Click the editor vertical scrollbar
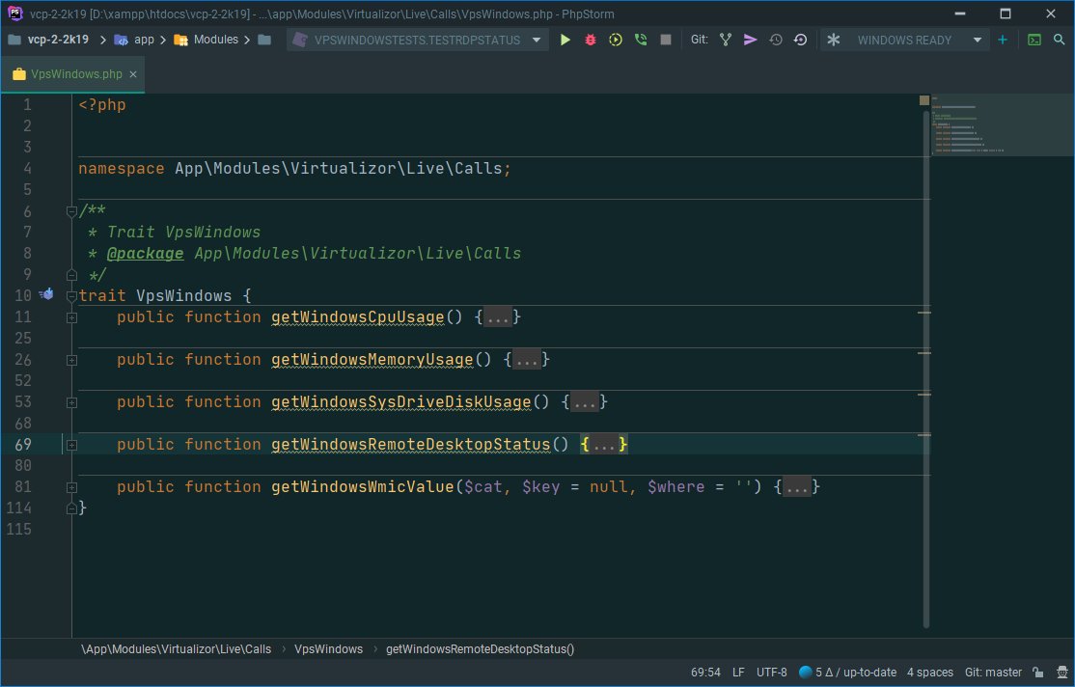This screenshot has height=687, width=1075. pyautogui.click(x=925, y=371)
